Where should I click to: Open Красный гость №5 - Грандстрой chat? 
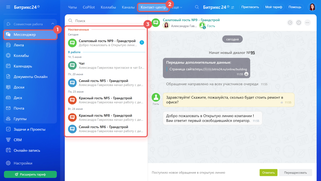106,100
